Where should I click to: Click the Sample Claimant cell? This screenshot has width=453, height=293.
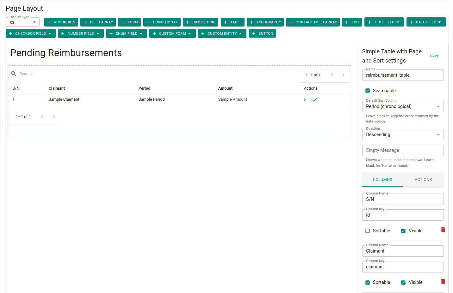click(x=64, y=99)
